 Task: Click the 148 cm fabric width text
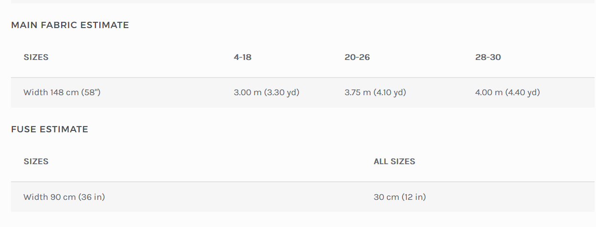click(64, 92)
